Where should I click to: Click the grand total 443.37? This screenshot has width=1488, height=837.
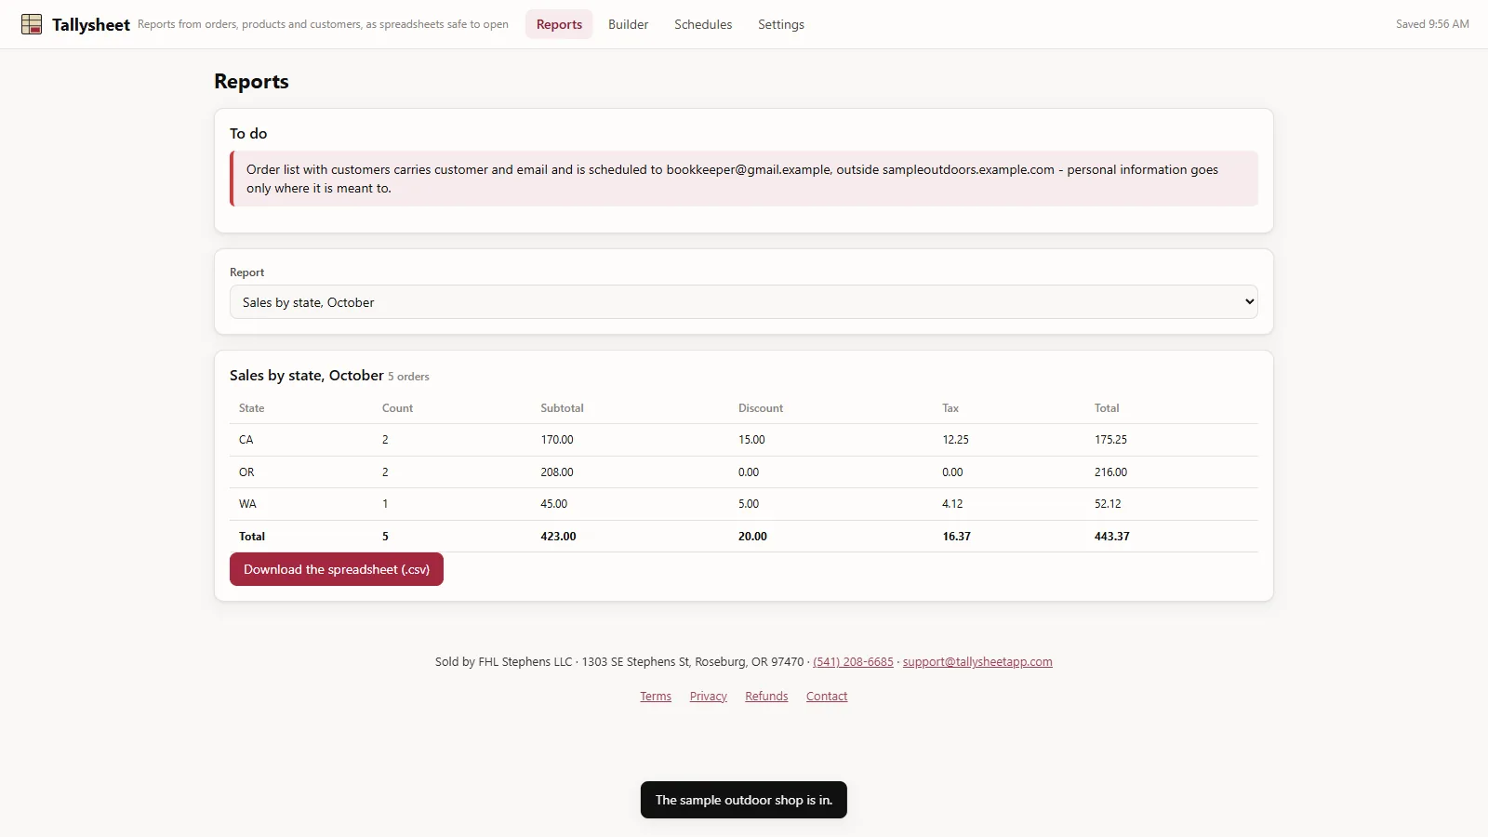click(1112, 537)
